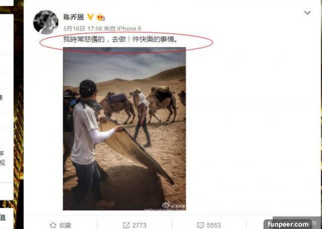Click the funpeer.com watermark label
Viewport: 322px width, 229px height.
[288, 224]
